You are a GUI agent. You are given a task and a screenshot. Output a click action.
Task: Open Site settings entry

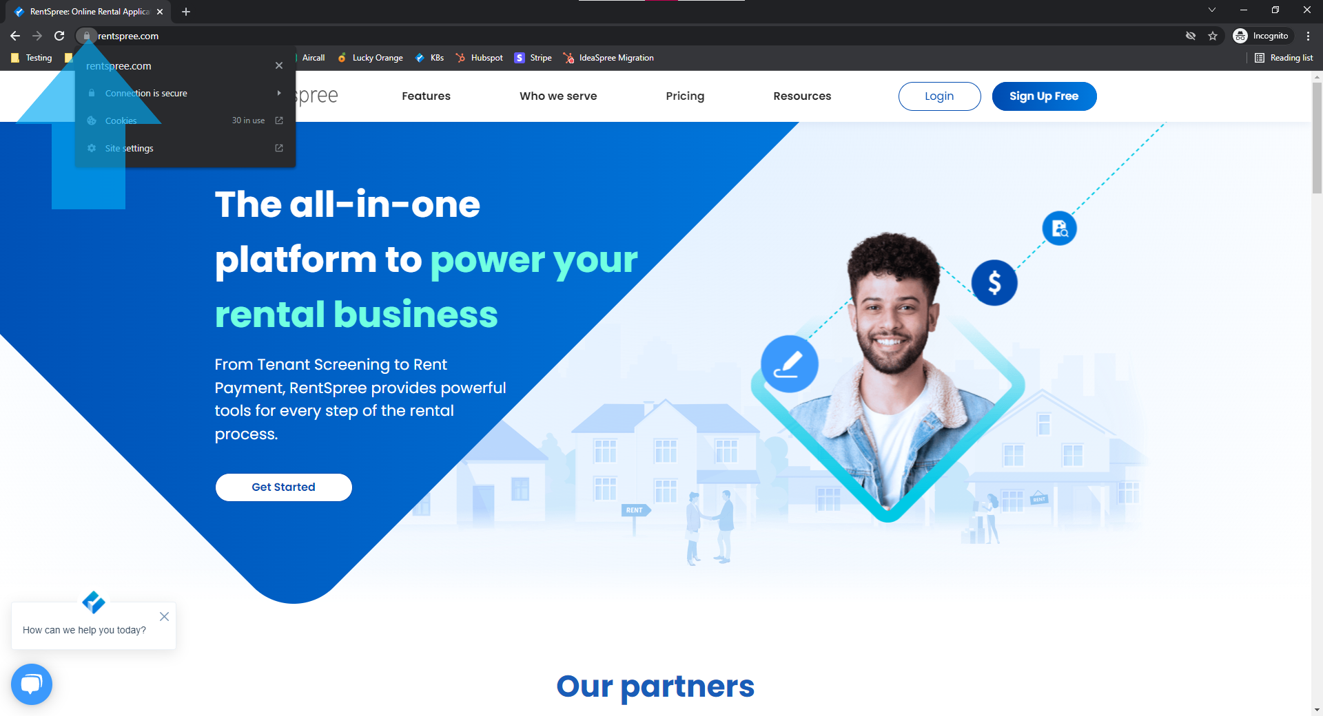pyautogui.click(x=185, y=148)
